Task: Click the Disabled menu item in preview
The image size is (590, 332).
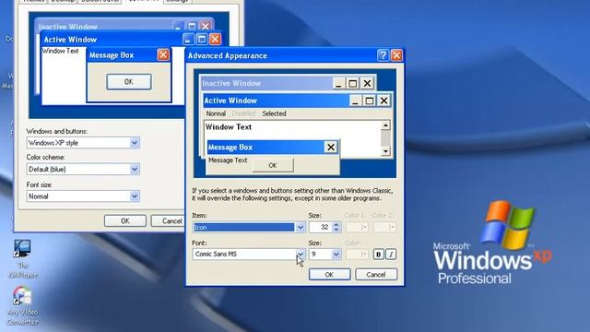Action: [x=243, y=113]
